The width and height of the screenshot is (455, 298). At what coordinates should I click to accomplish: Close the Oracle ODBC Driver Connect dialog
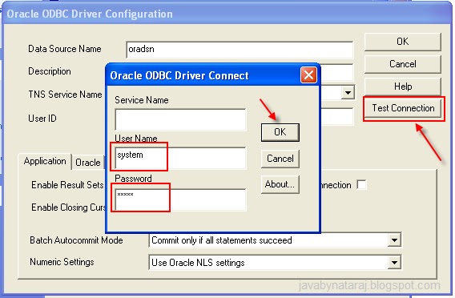(x=308, y=75)
